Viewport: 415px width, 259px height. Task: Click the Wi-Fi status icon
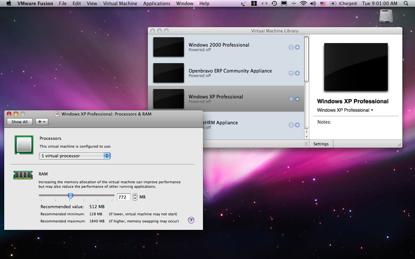click(303, 4)
